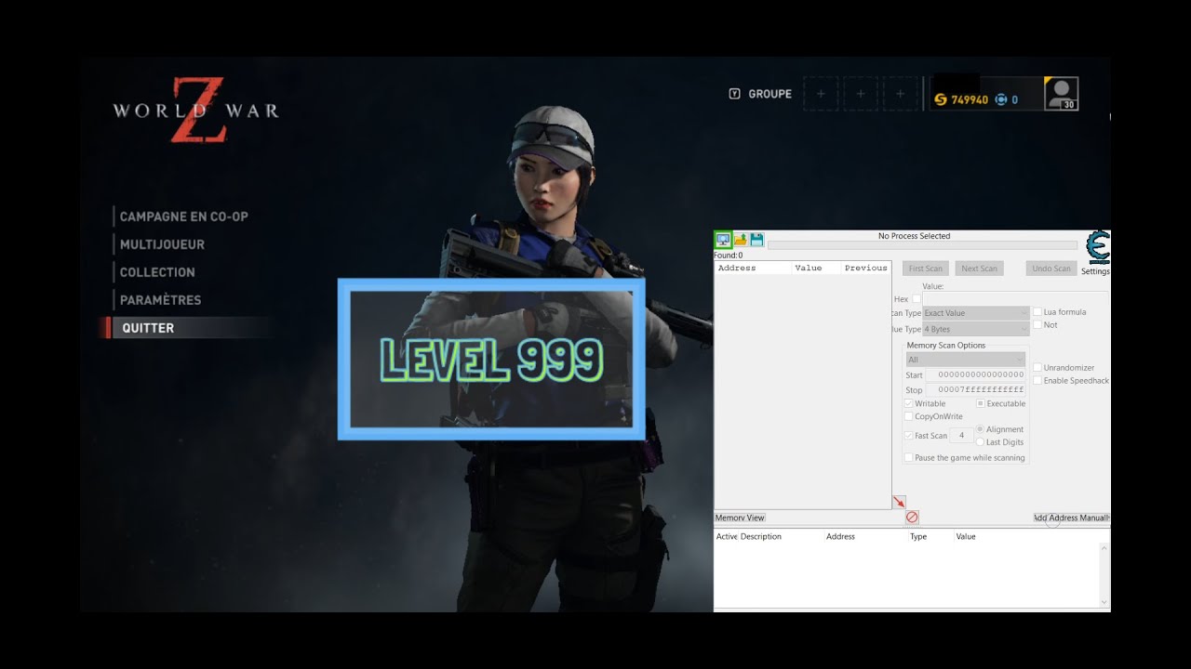The width and height of the screenshot is (1191, 669).
Task: Click the blue token icon next to 0
Action: coord(1001,99)
